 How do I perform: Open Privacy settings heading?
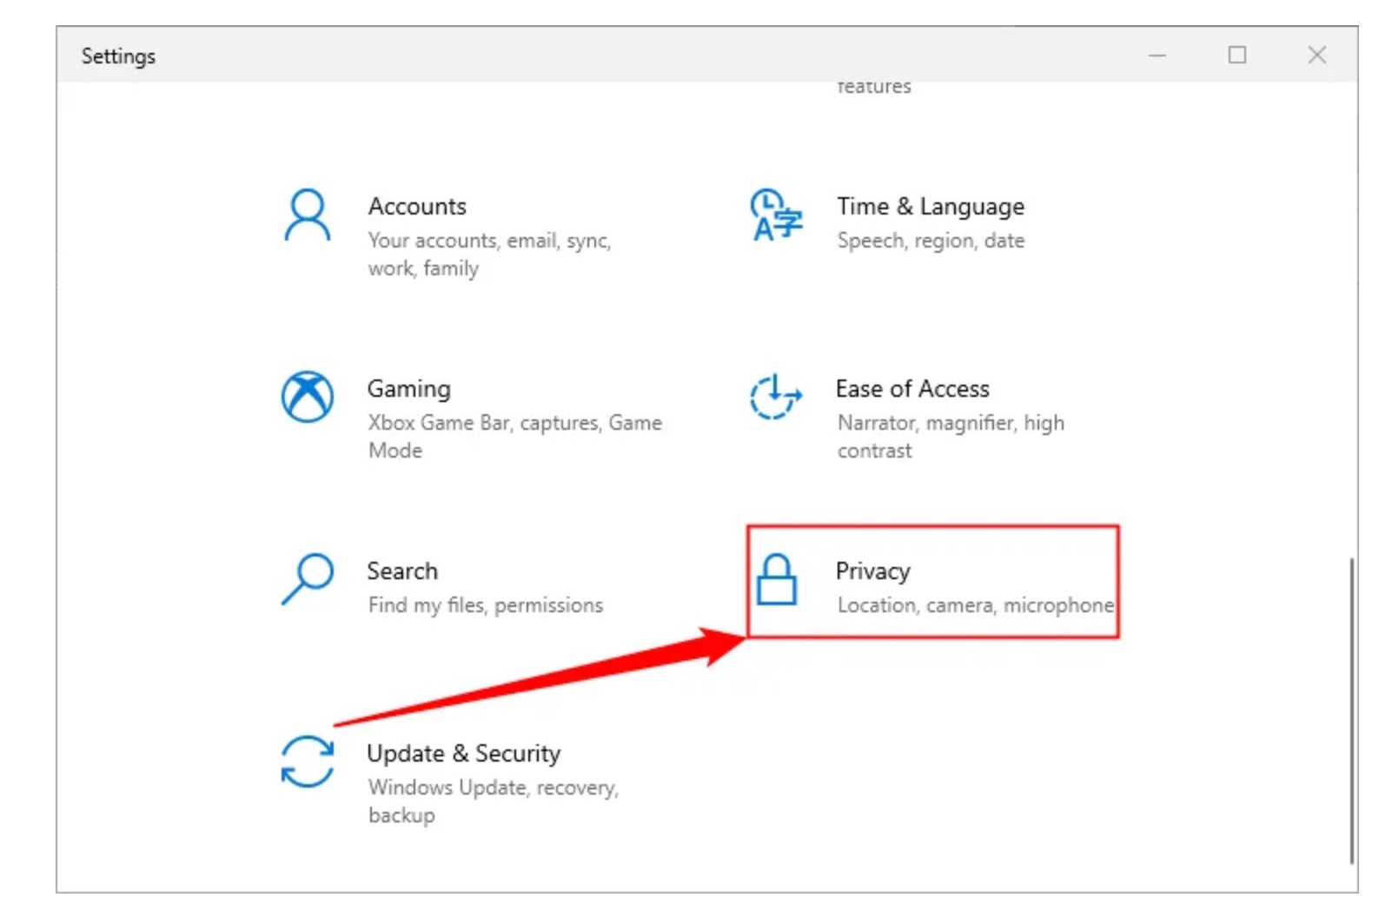tap(873, 571)
